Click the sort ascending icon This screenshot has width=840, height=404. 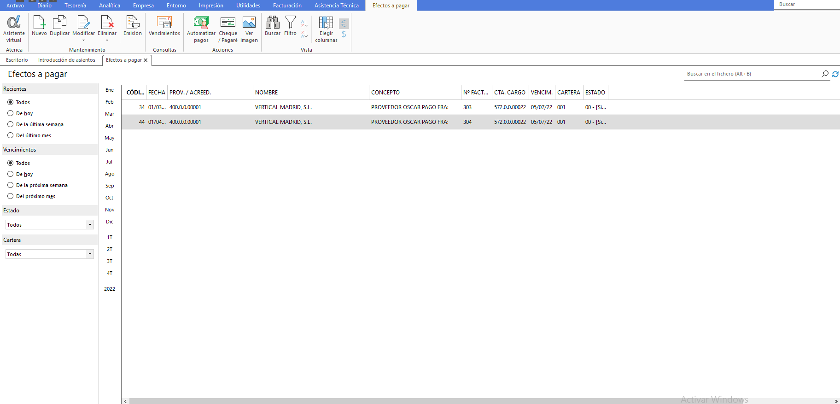point(304,23)
